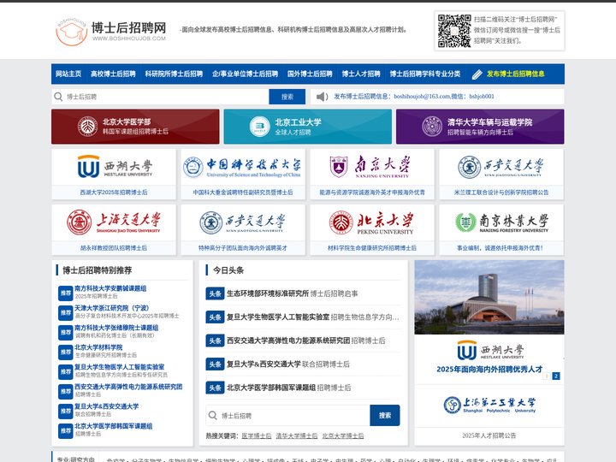Click 推荐 badge beside 天津大学浙江研究院
Screen dimensions: 616x462
66,313
